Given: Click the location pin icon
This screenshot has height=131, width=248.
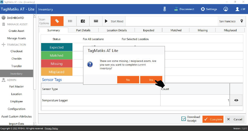Looking at the screenshot, I should click(x=242, y=21).
